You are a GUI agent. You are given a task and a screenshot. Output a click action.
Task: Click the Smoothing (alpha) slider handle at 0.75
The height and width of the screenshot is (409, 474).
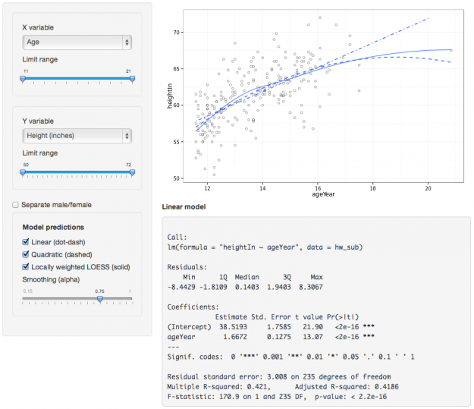(100, 299)
